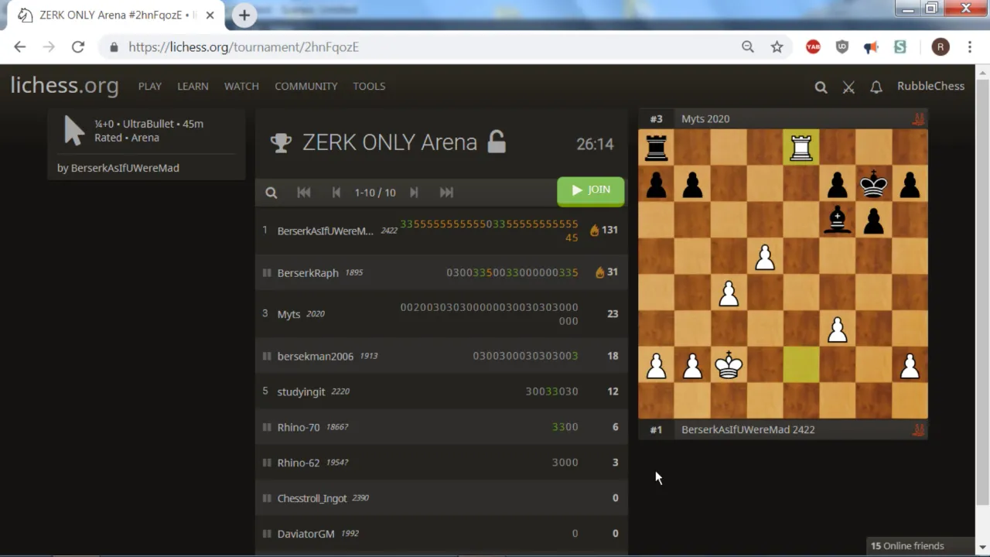
Task: Bookmark this page with star icon
Action: point(777,47)
